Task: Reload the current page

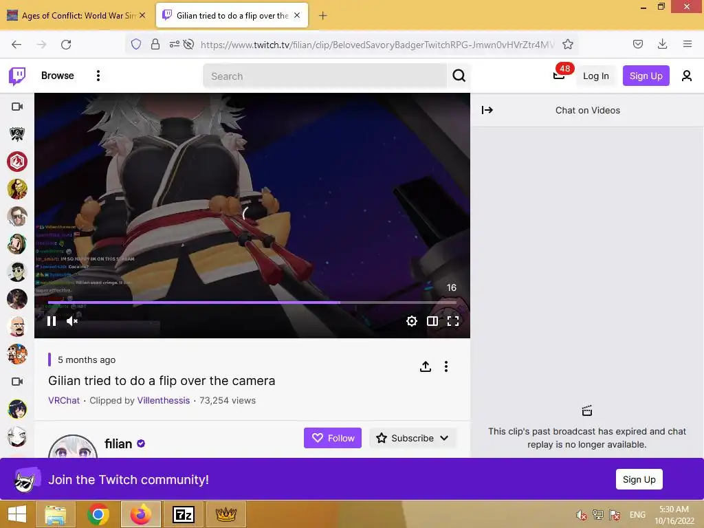Action: tap(66, 44)
